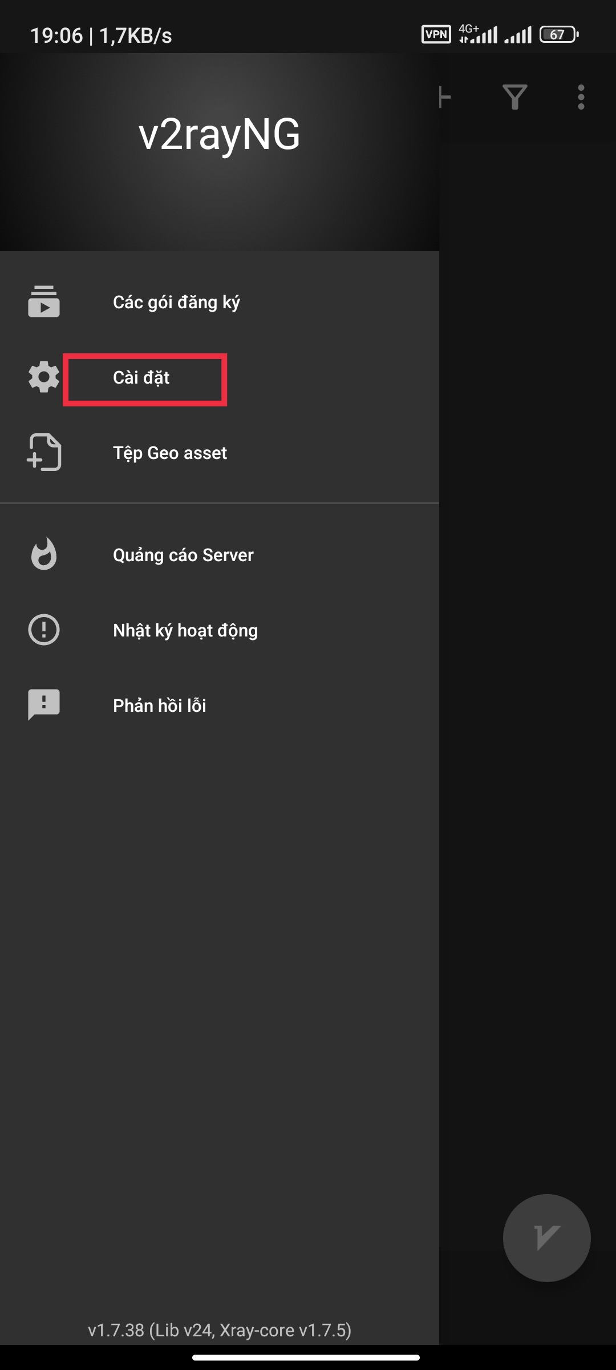Tap the battery indicator showing 67

559,35
